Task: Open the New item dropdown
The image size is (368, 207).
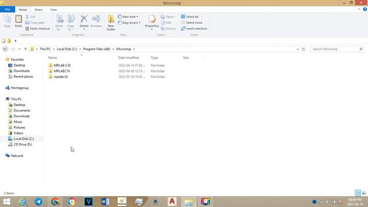Action: tap(128, 17)
